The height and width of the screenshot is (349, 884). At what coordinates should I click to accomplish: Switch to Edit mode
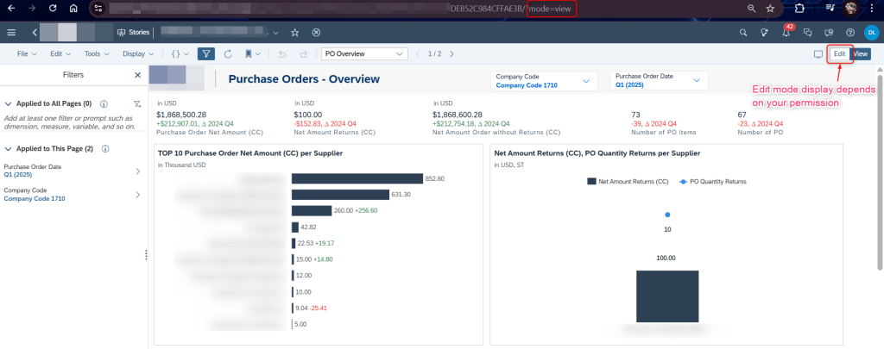tap(839, 53)
